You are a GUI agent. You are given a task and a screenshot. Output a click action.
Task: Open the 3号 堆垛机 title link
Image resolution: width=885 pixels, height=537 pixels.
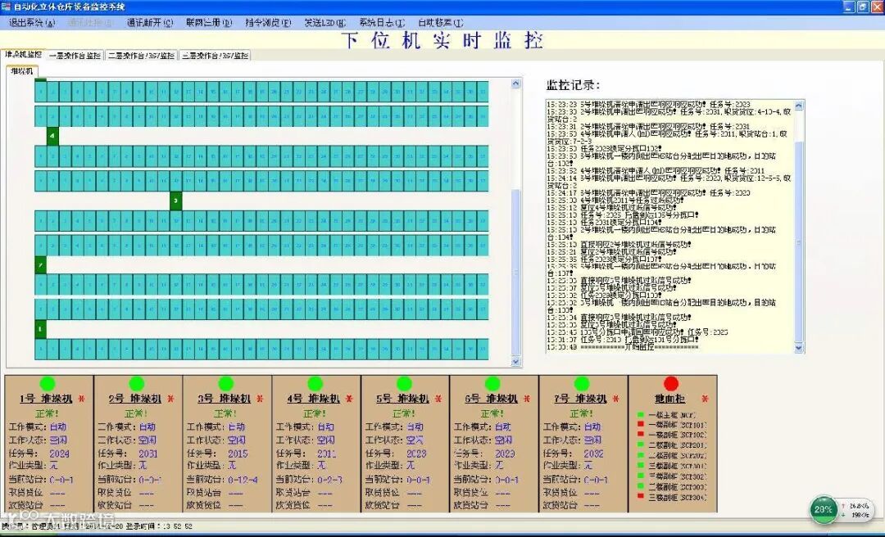click(225, 399)
